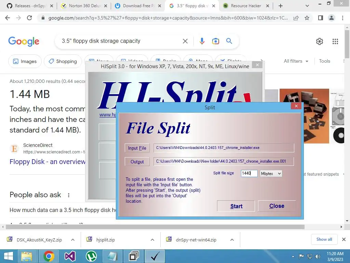Open a new Chrome tab
This screenshot has height=263, width=350.
[x=281, y=6]
